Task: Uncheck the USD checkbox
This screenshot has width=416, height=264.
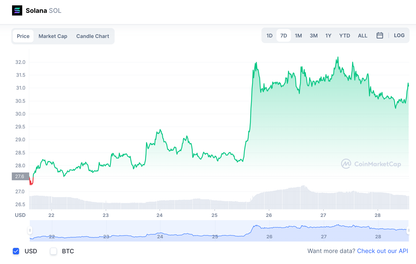Action: pyautogui.click(x=16, y=251)
